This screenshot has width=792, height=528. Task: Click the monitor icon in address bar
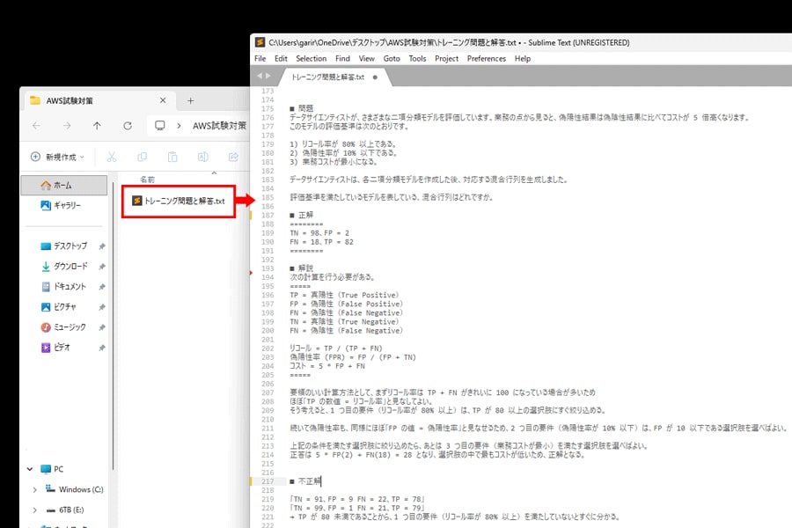(x=159, y=125)
